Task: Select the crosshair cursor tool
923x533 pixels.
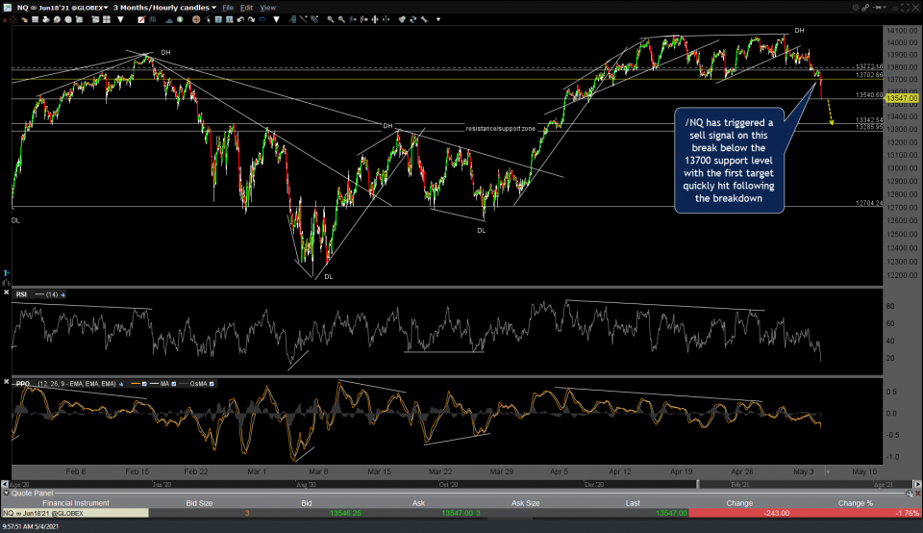Action: pyautogui.click(x=196, y=19)
